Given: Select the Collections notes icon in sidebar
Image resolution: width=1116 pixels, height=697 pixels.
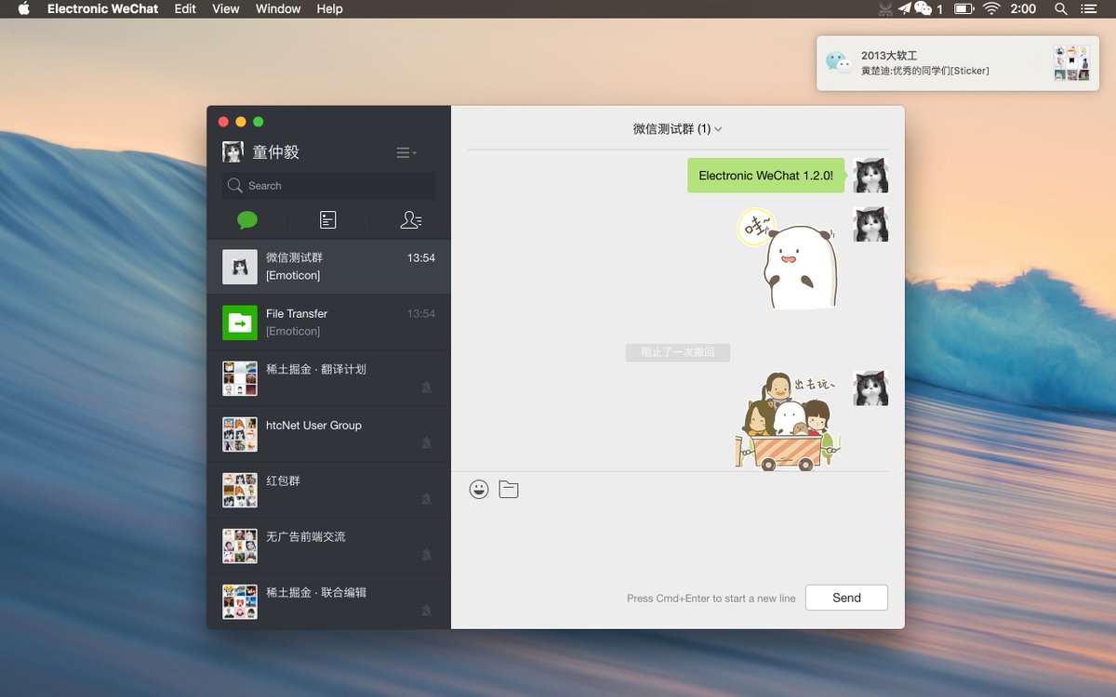Looking at the screenshot, I should [327, 219].
